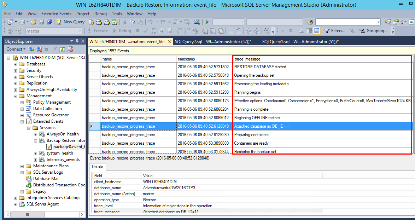Open the File menu
This screenshot has width=415, height=220.
[7, 14]
